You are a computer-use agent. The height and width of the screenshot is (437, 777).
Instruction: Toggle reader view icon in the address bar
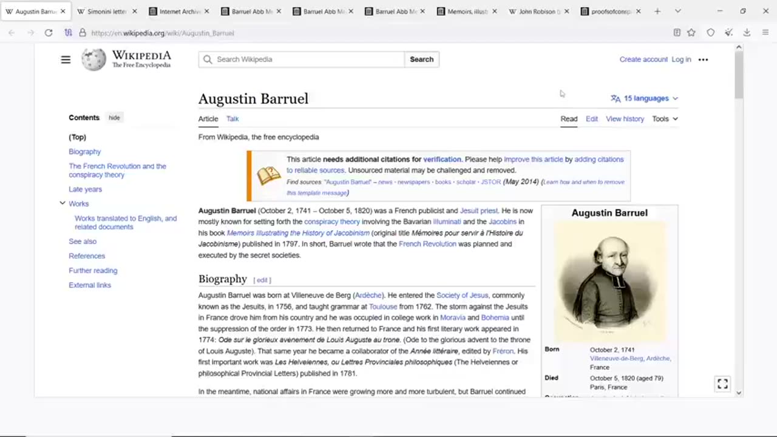point(677,33)
